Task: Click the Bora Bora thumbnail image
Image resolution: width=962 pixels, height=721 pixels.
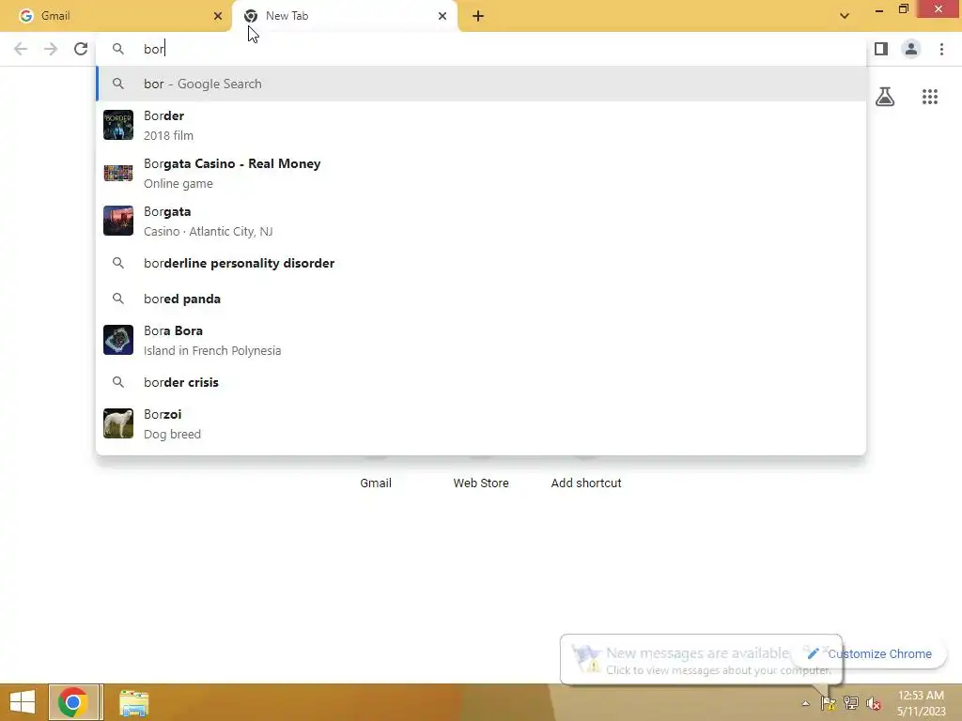Action: click(118, 340)
